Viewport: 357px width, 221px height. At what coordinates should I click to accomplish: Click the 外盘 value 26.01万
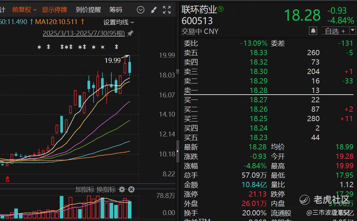click(254, 204)
